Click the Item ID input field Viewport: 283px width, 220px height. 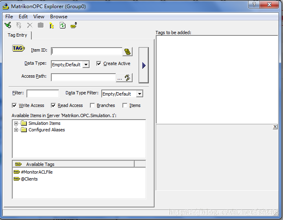point(87,52)
